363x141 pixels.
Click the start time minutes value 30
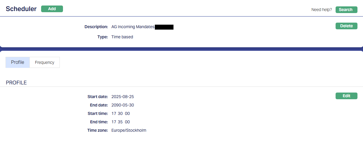(120, 113)
